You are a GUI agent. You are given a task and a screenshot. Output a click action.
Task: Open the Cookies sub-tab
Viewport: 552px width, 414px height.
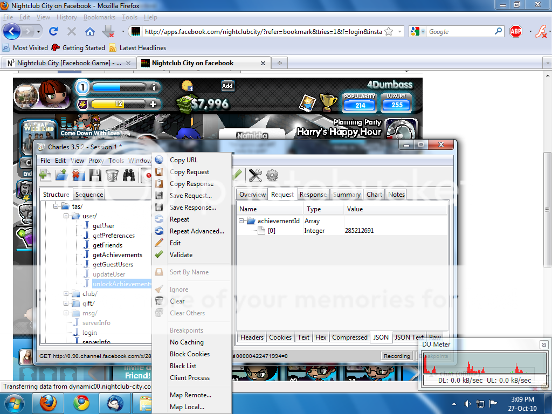click(x=280, y=337)
